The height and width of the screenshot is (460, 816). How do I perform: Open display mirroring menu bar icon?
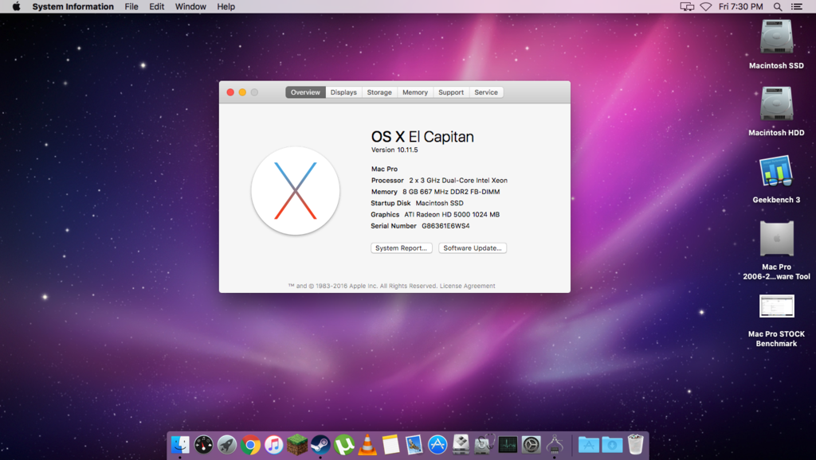687,6
